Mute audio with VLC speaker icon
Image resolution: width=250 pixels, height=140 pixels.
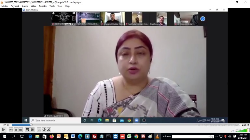pyautogui.click(x=233, y=131)
